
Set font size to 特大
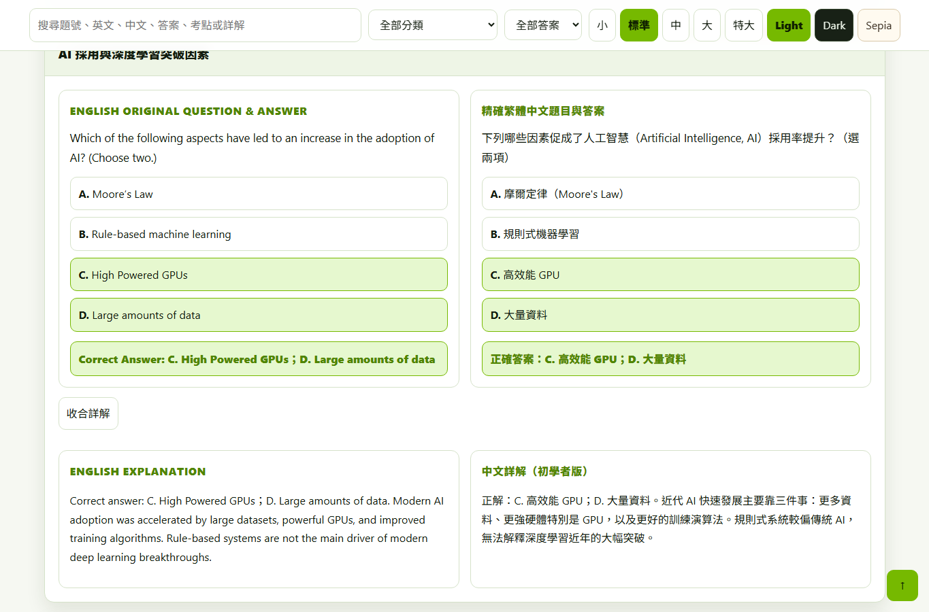(744, 25)
